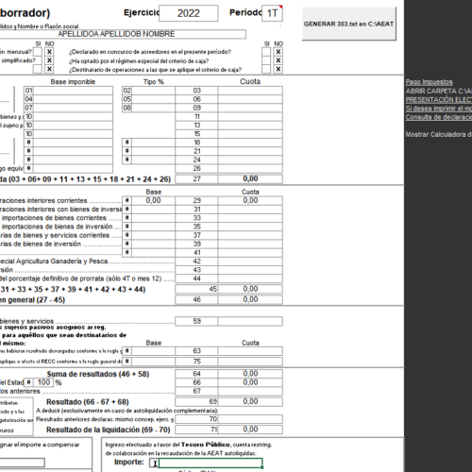The height and width of the screenshot is (472, 472).
Task: Click the ABRIR CARPETA link
Action: (x=439, y=91)
